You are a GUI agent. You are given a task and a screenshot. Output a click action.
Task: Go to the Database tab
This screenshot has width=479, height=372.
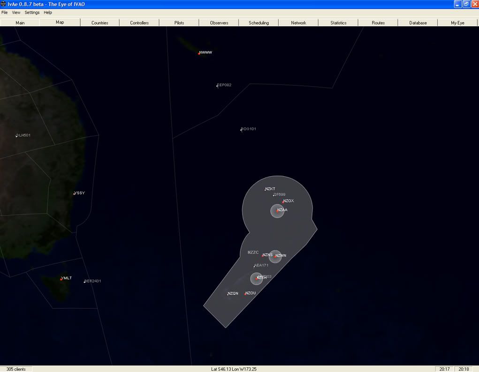coord(418,22)
